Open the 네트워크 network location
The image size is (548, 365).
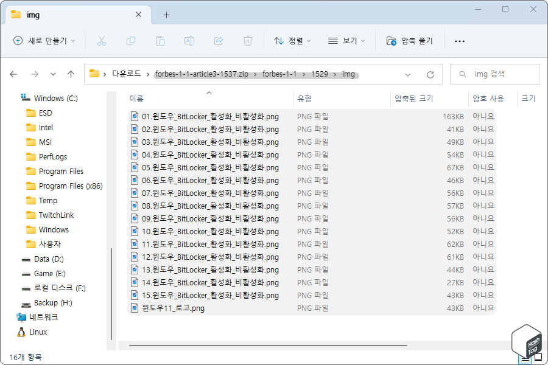[37, 317]
